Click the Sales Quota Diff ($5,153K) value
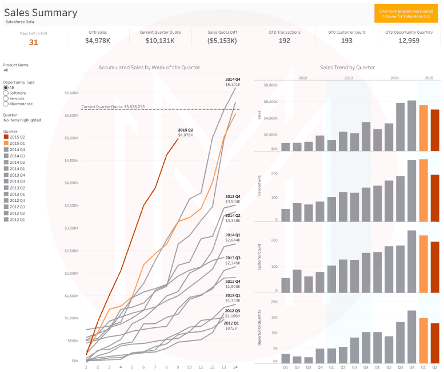 pyautogui.click(x=223, y=41)
